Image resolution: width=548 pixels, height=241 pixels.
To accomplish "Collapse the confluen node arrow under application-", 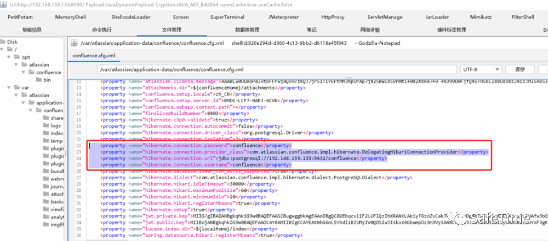I will point(31,110).
